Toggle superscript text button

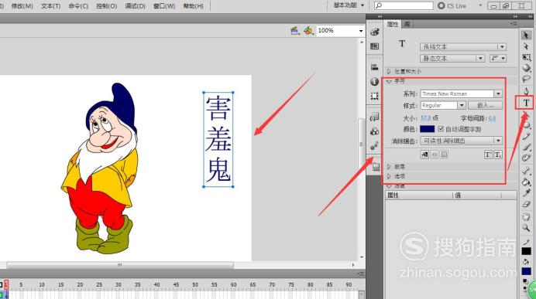488,155
